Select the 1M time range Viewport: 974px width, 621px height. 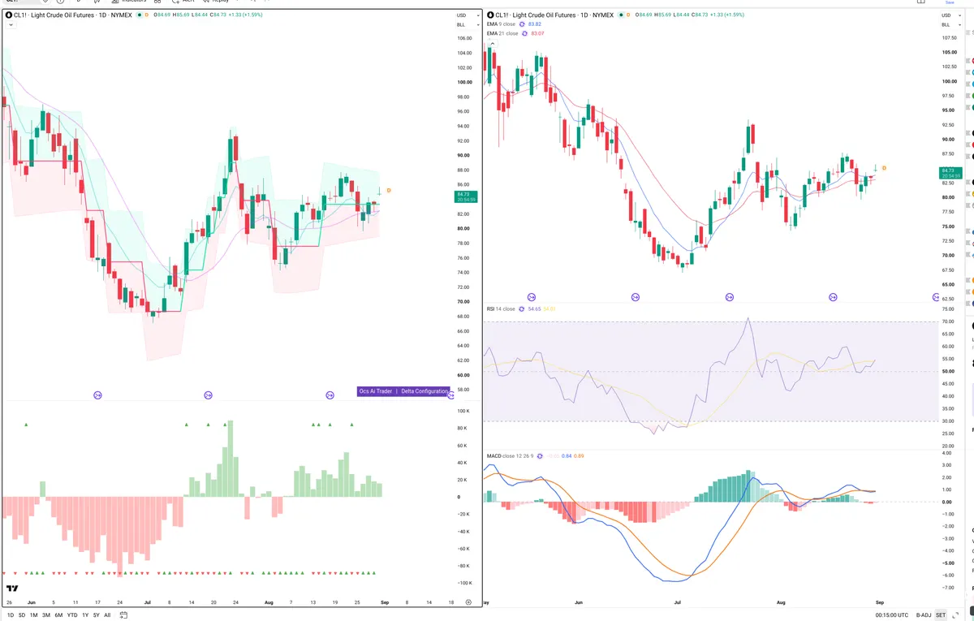(x=34, y=615)
